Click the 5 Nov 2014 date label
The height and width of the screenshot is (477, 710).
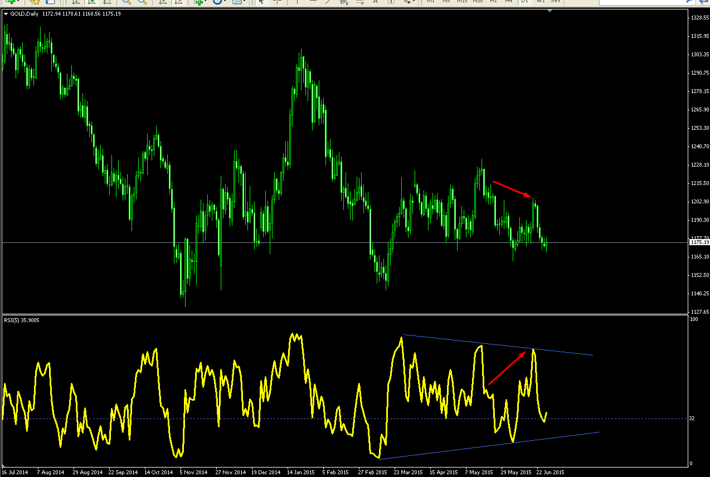[194, 472]
